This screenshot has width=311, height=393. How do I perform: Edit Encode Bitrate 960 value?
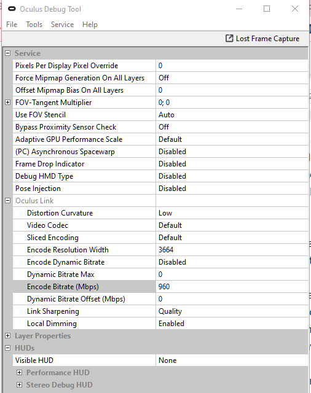[x=232, y=287]
